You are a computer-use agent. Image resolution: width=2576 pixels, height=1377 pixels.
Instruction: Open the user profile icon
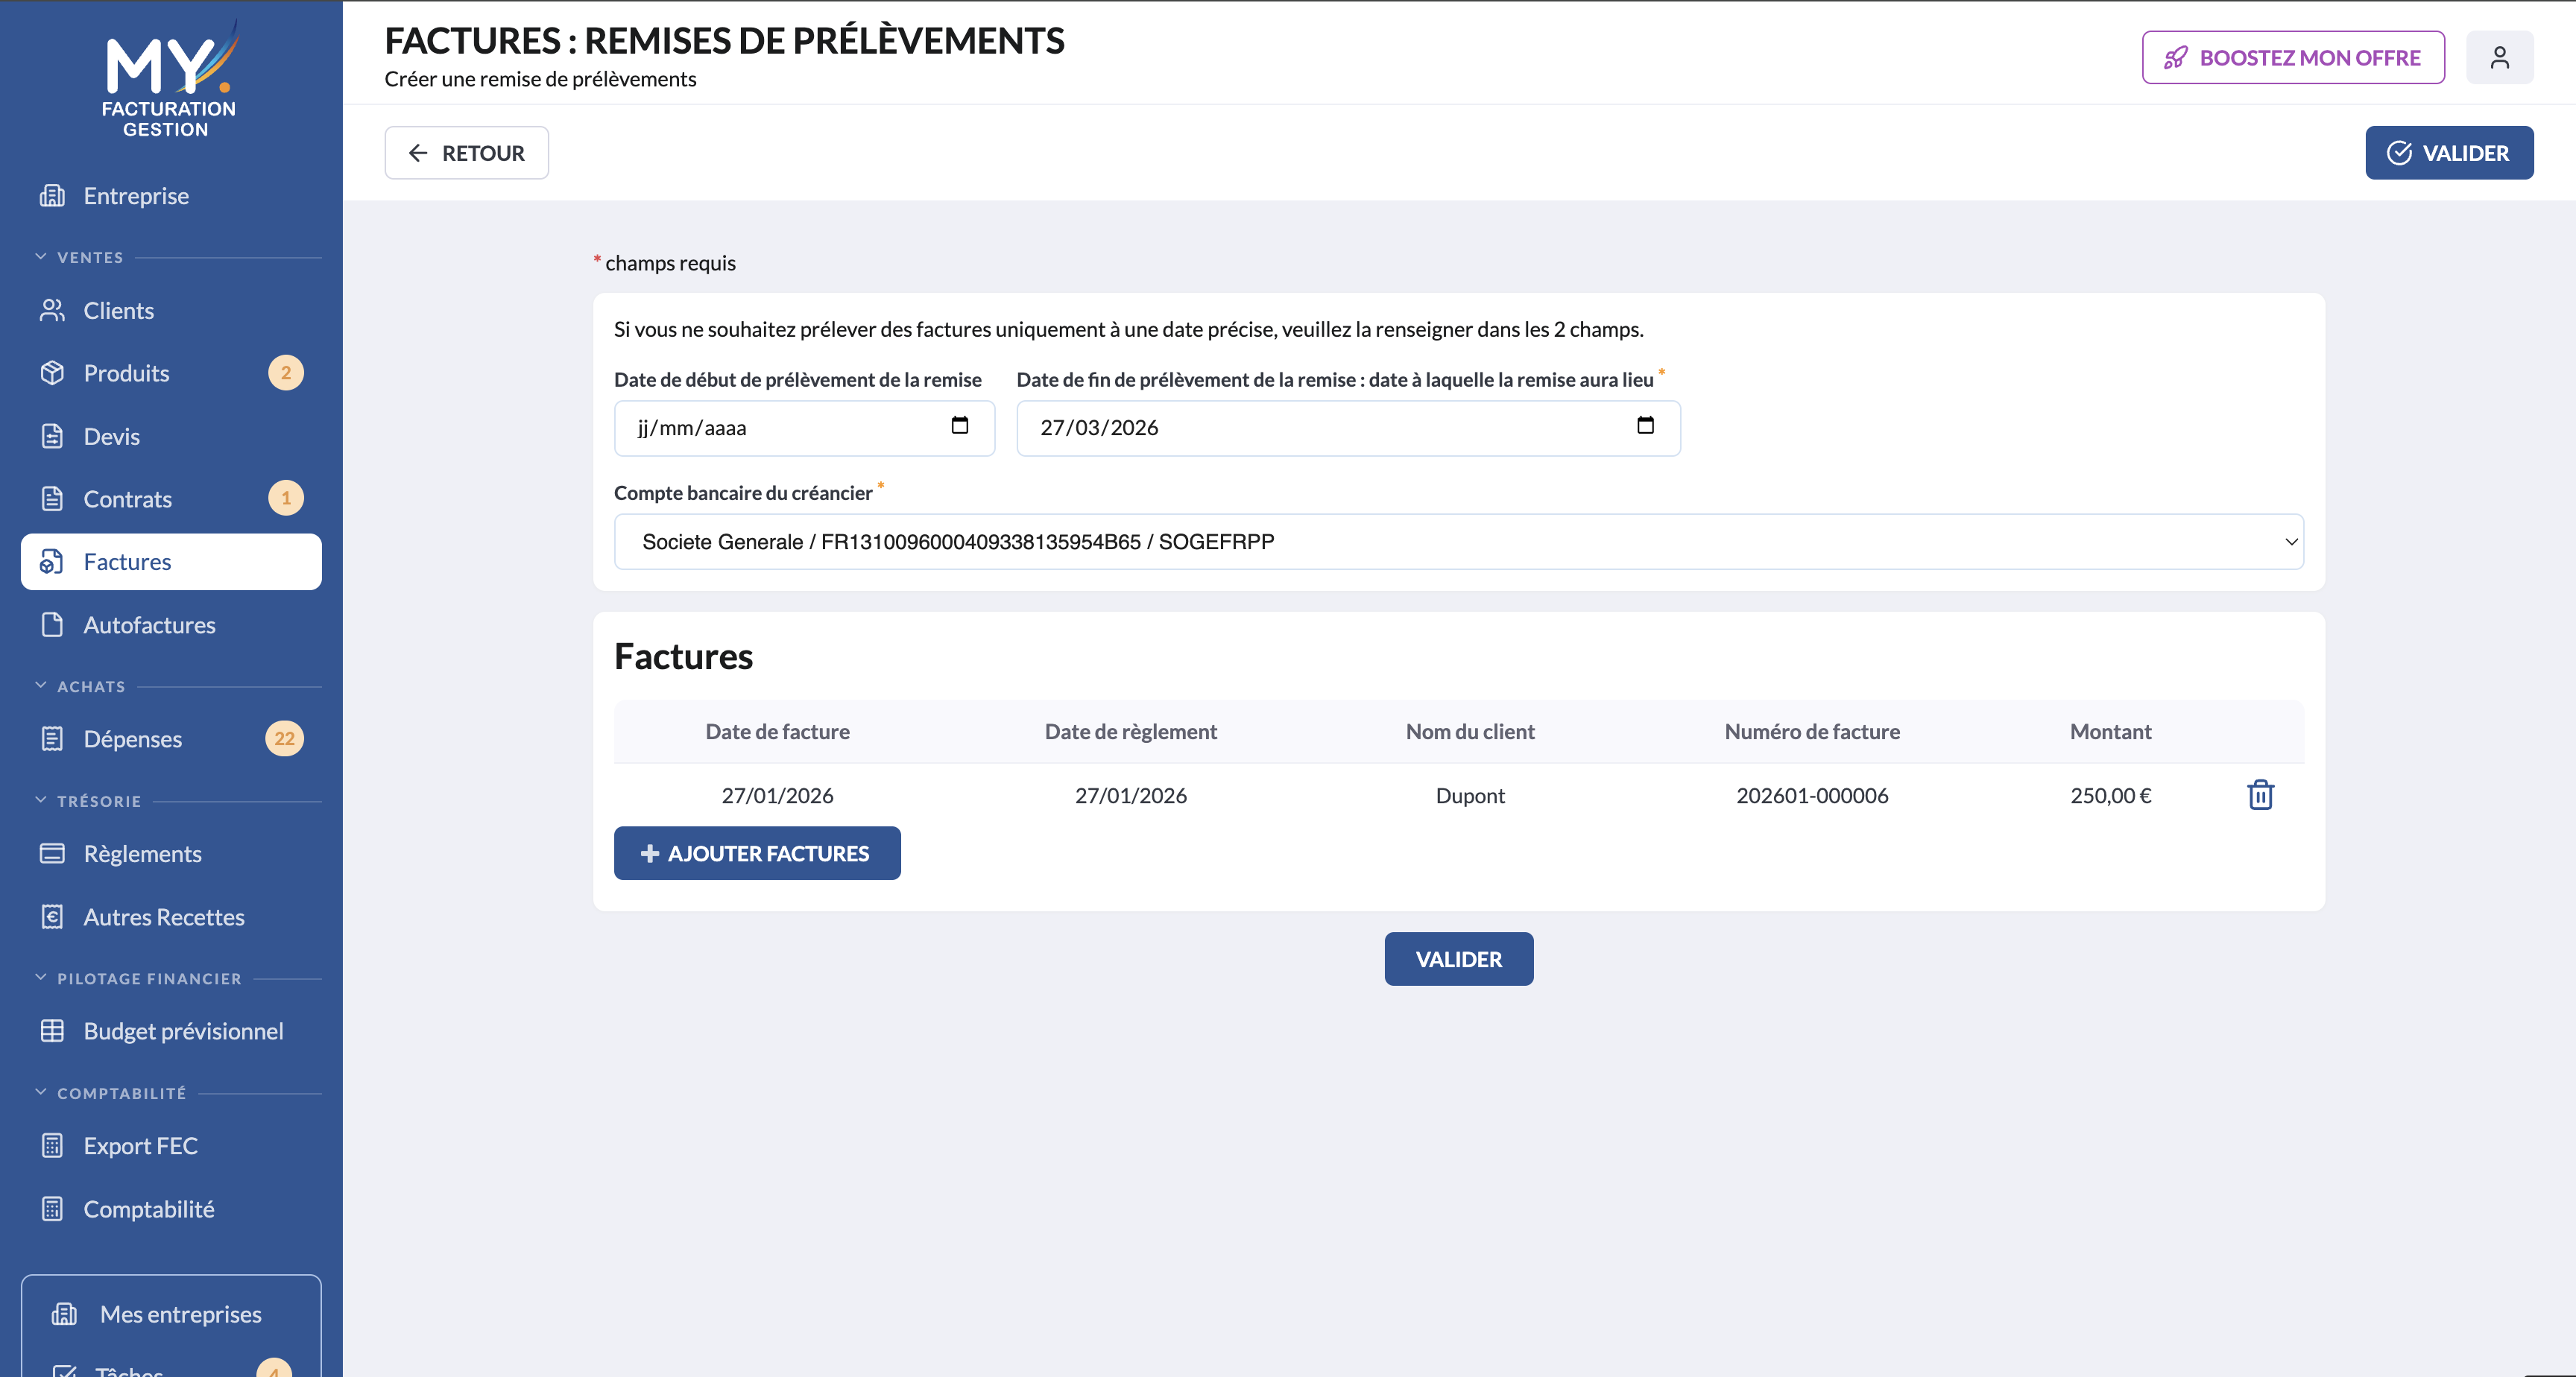click(2499, 58)
